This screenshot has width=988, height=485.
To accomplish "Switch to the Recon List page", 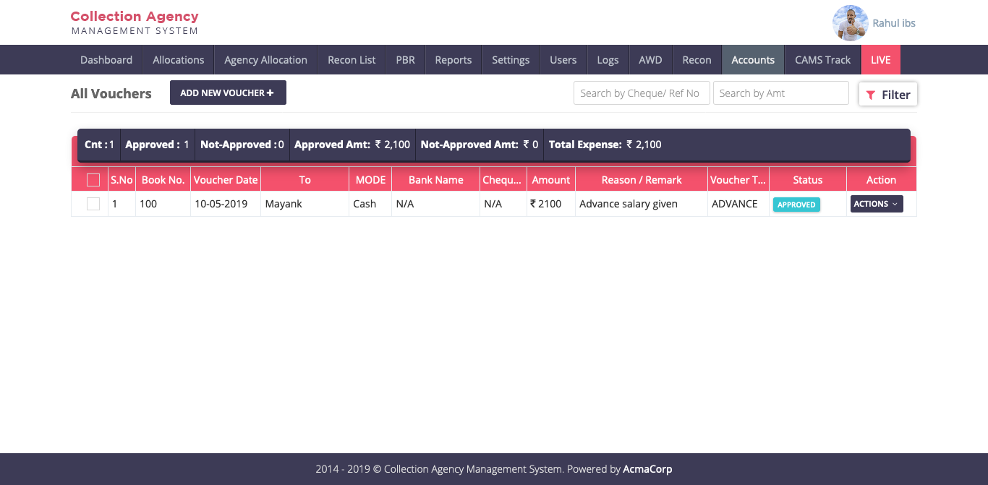I will point(352,60).
